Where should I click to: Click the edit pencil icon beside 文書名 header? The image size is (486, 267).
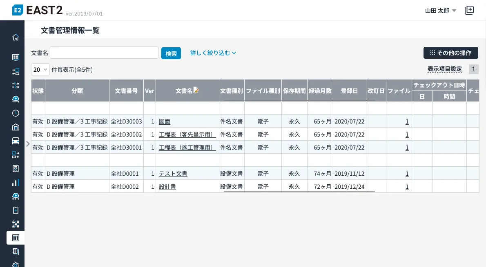(x=196, y=90)
